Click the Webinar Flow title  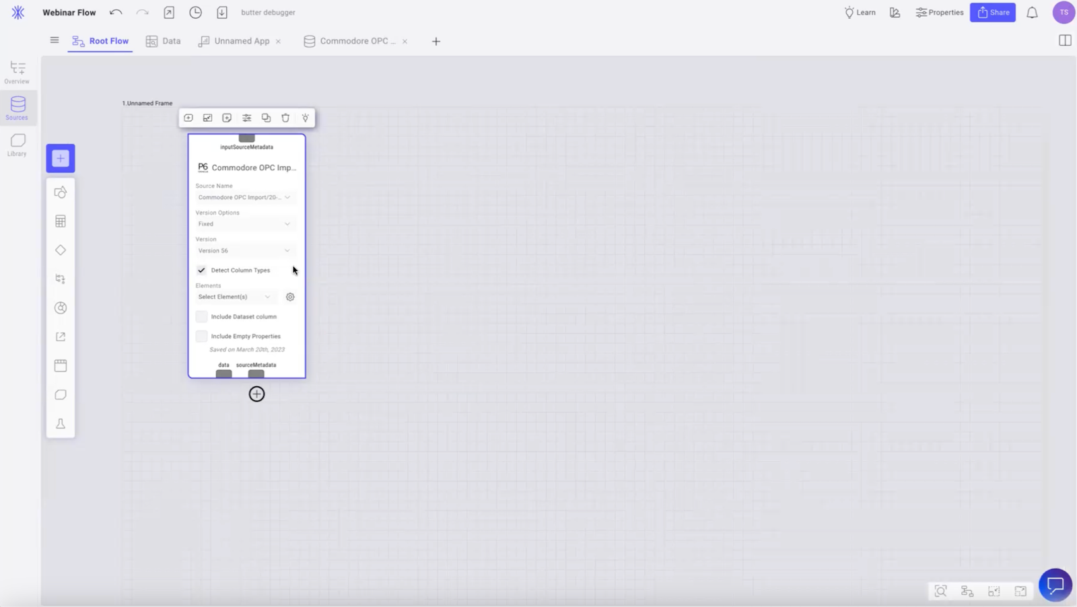point(69,12)
